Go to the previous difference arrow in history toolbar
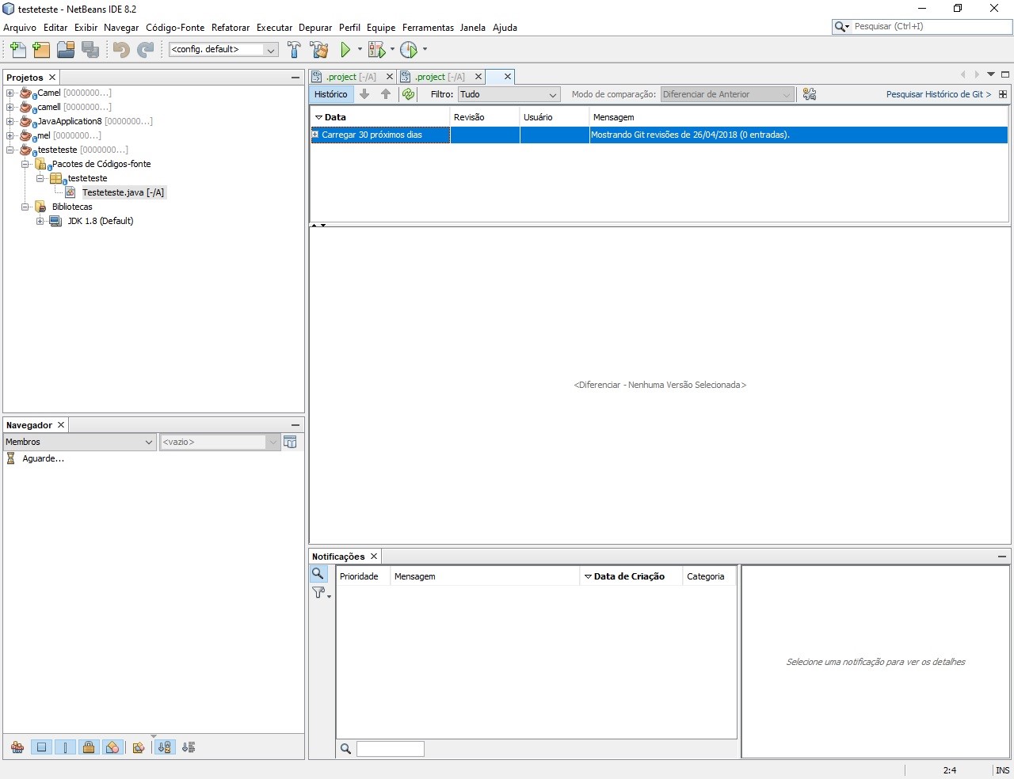 (386, 94)
